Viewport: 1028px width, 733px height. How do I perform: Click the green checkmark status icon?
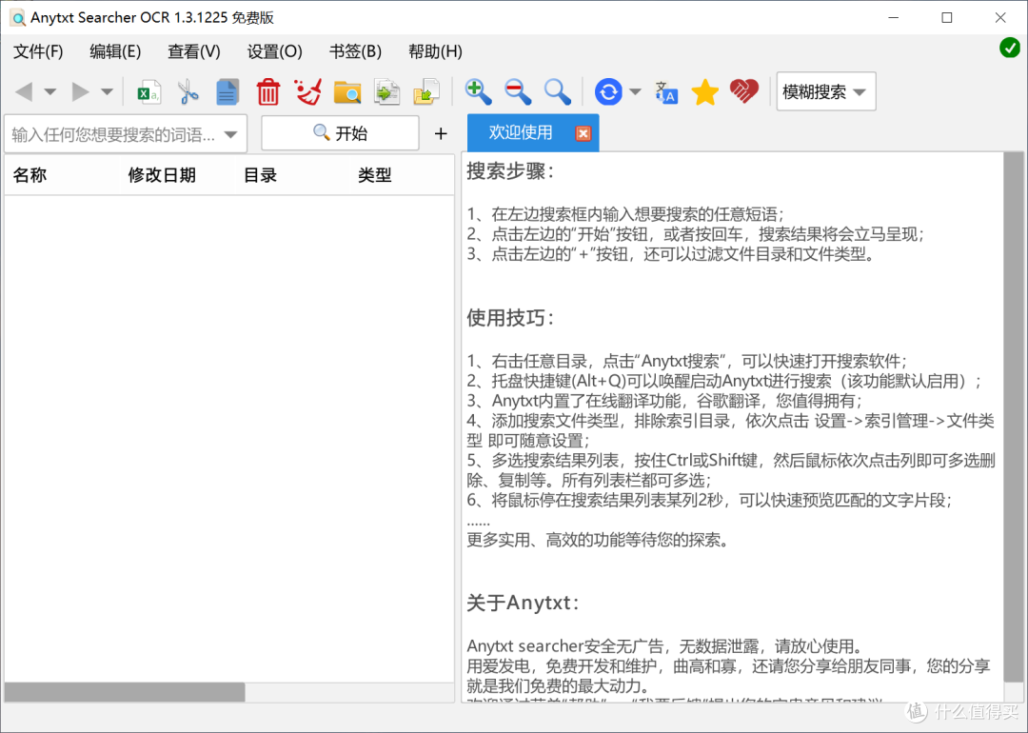(x=1010, y=48)
